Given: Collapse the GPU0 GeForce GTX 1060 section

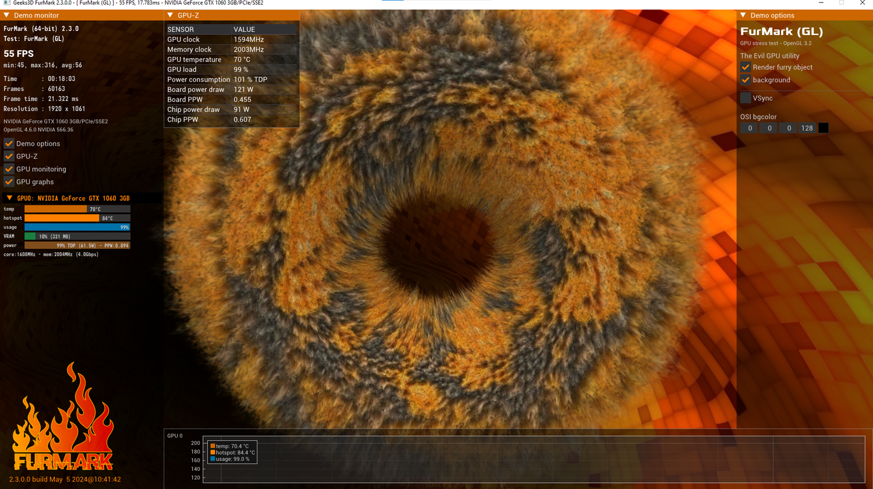Looking at the screenshot, I should (x=9, y=198).
